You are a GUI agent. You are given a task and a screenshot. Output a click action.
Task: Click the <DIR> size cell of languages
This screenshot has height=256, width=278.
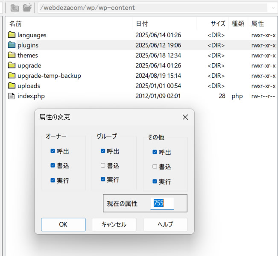pos(216,35)
